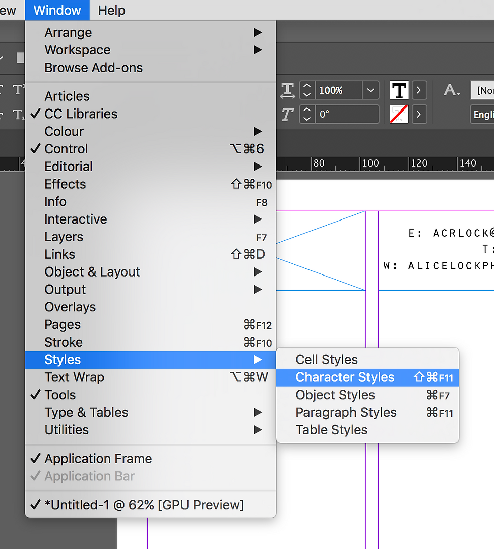Click the website line starting with W:

[439, 266]
